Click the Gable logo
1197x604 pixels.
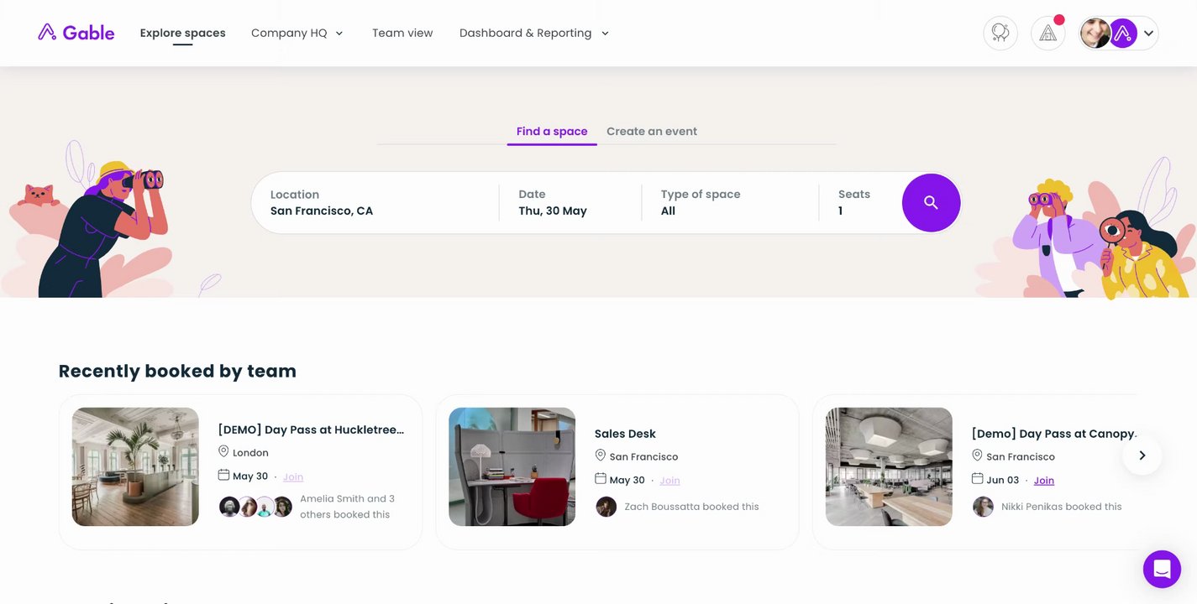pyautogui.click(x=76, y=33)
